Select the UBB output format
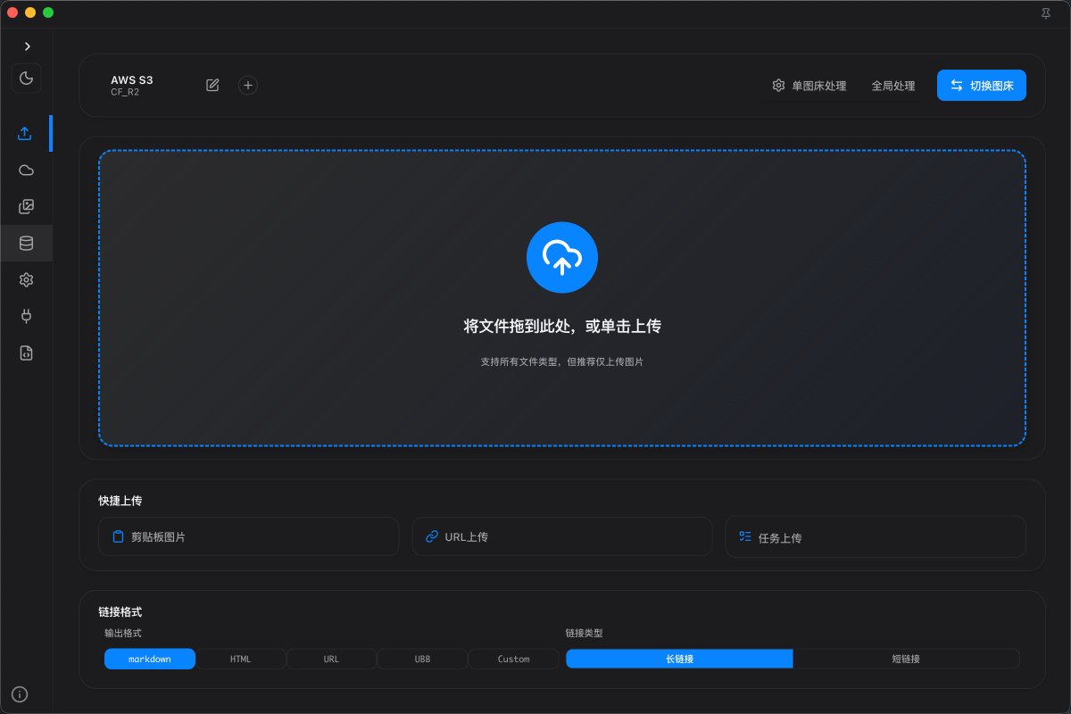This screenshot has width=1071, height=714. (422, 659)
